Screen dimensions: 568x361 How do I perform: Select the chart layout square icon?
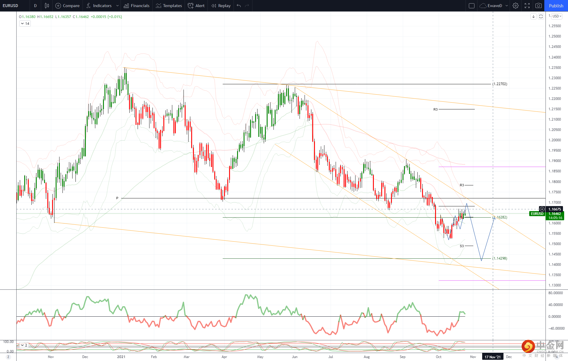click(472, 6)
